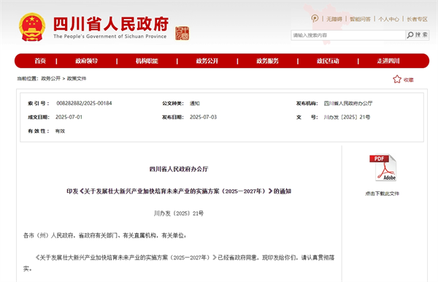Select 成文日期 value 2025-07-01
The height and width of the screenshot is (282, 438).
click(x=69, y=117)
